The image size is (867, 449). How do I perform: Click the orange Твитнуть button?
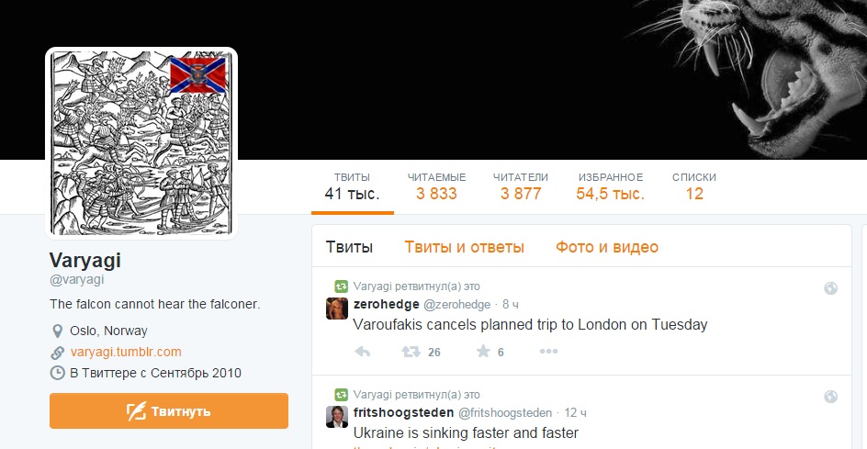pyautogui.click(x=169, y=410)
